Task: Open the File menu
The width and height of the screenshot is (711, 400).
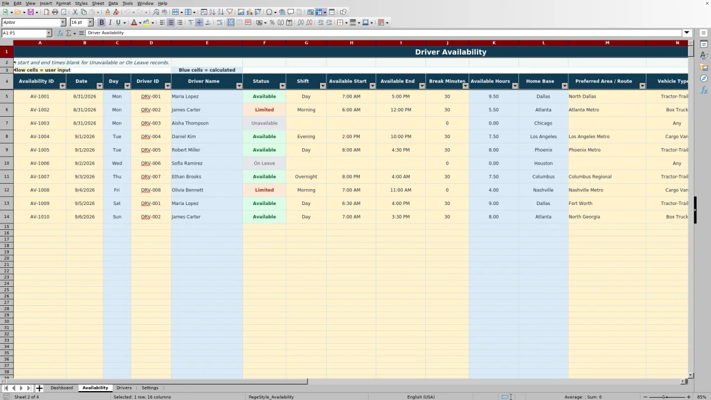Action: 5,3
